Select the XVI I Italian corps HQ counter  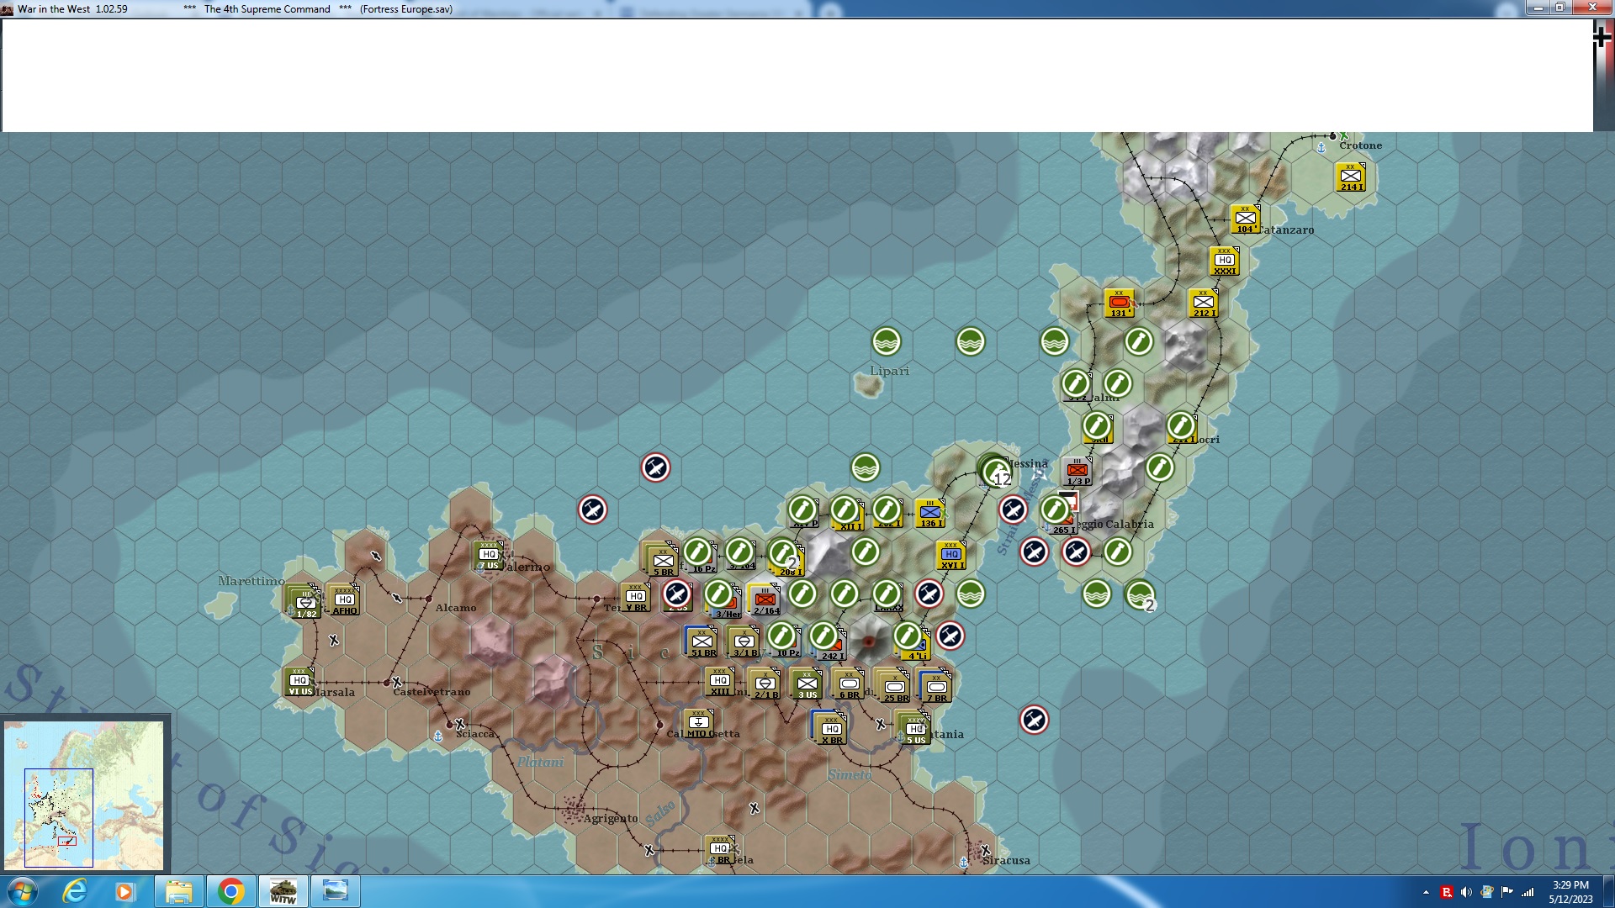coord(951,556)
